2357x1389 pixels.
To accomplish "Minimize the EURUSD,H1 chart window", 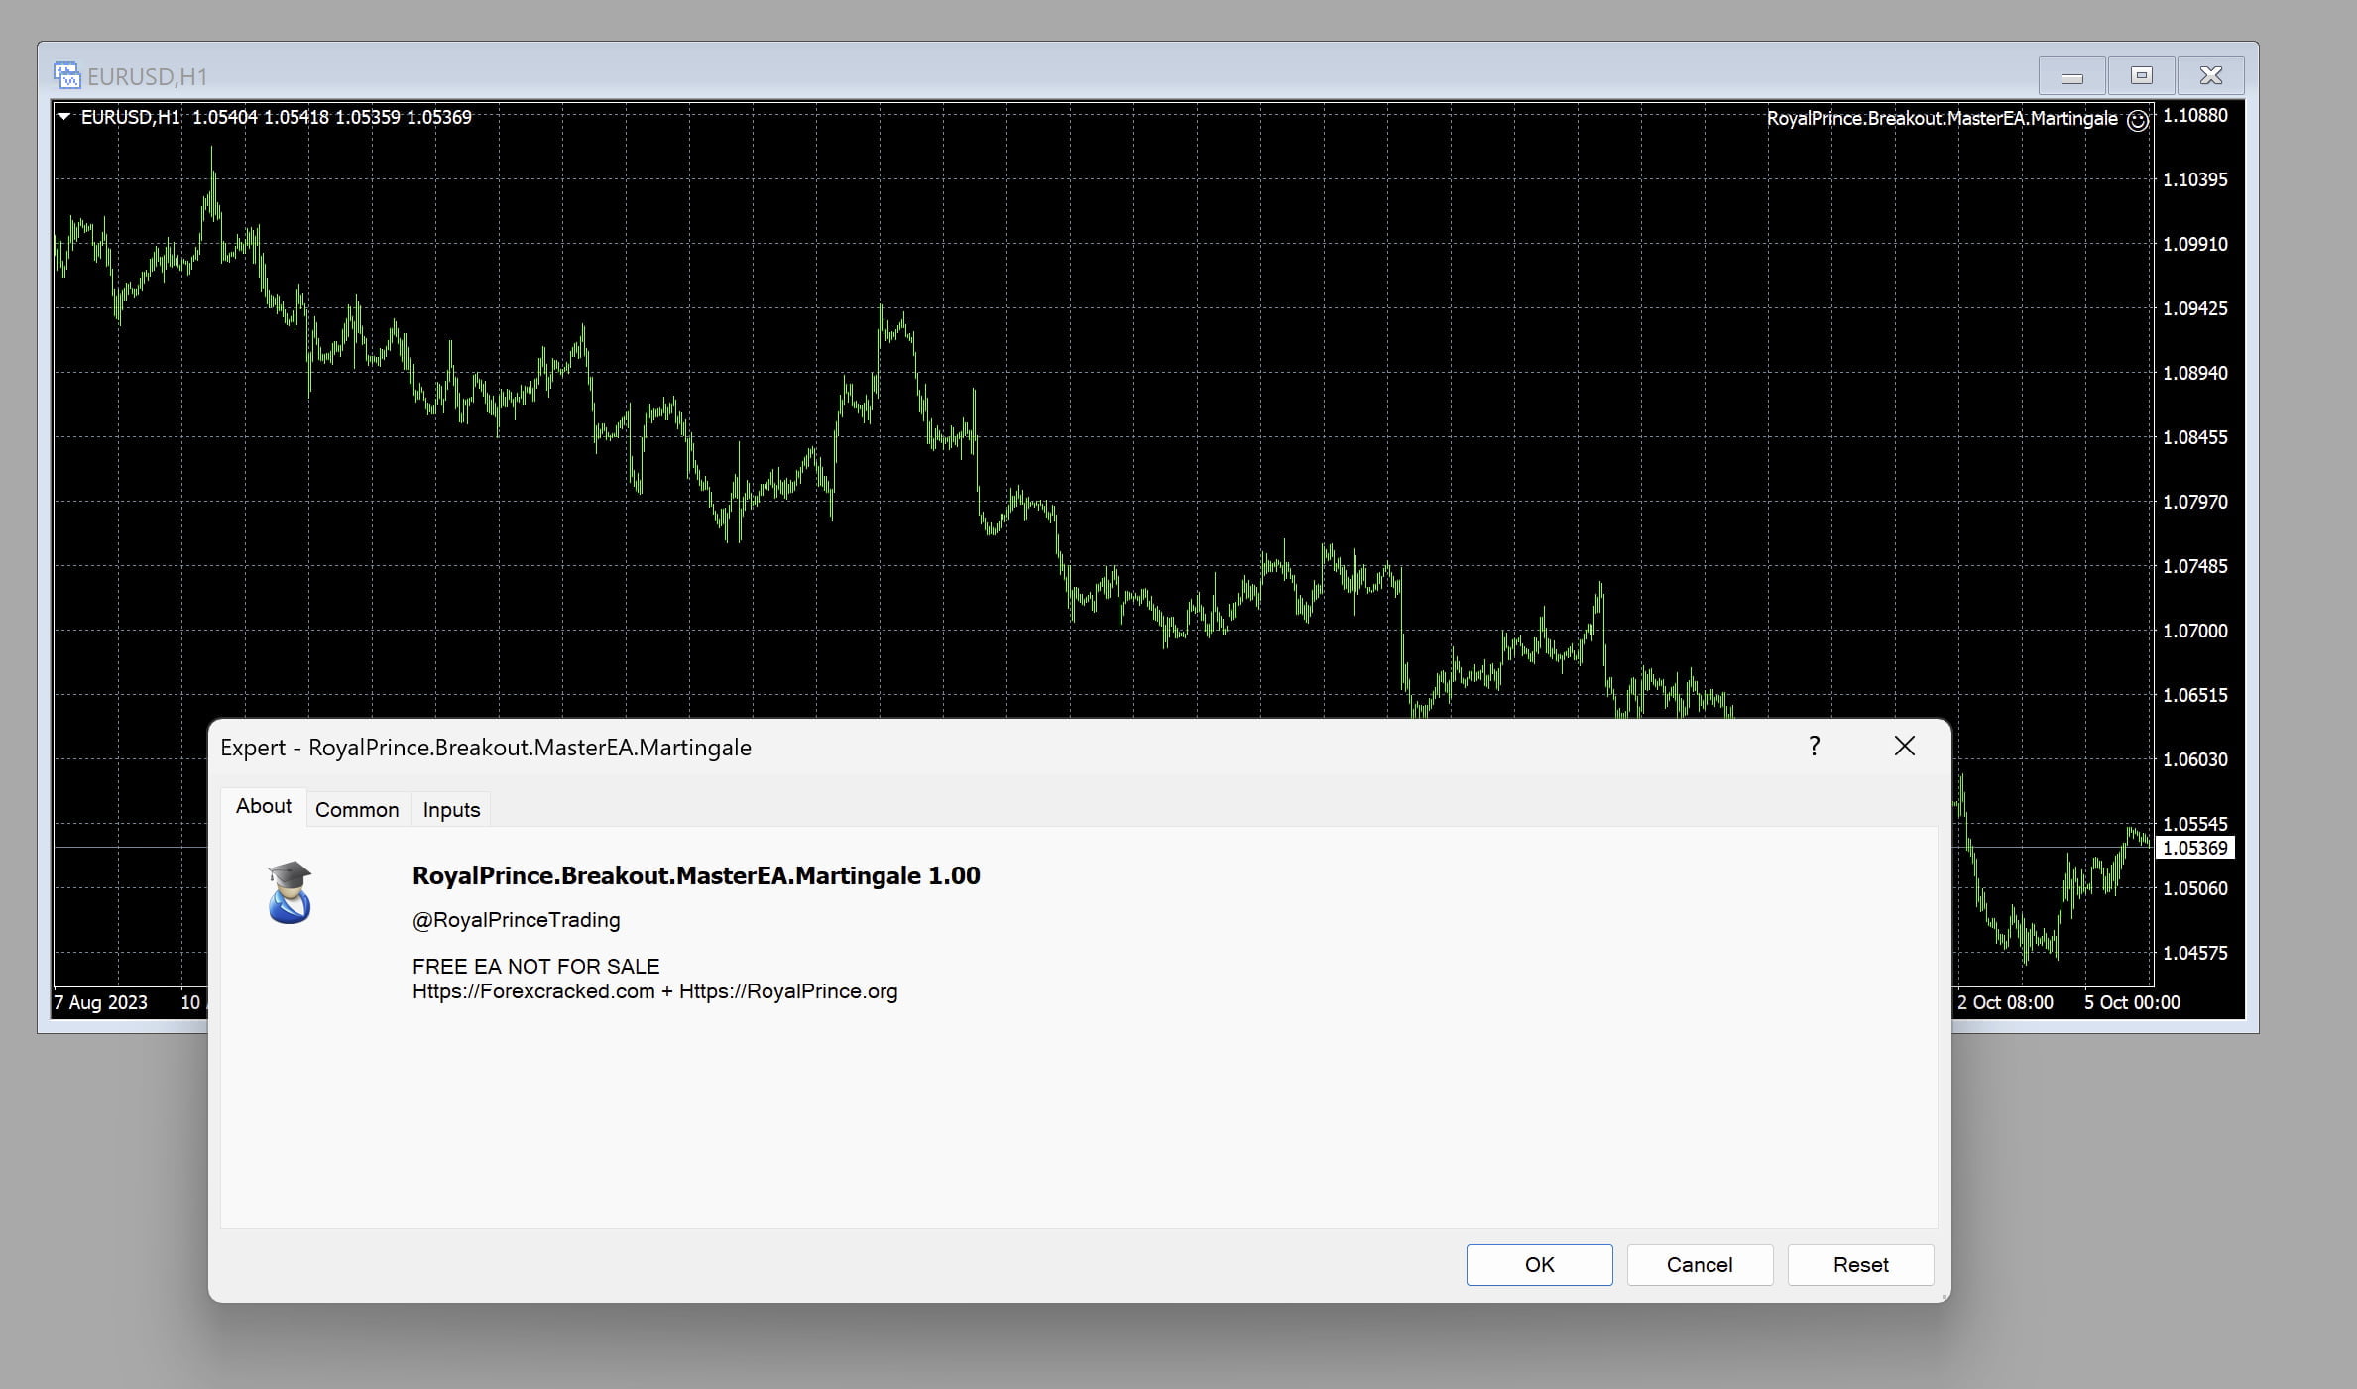I will [2071, 76].
